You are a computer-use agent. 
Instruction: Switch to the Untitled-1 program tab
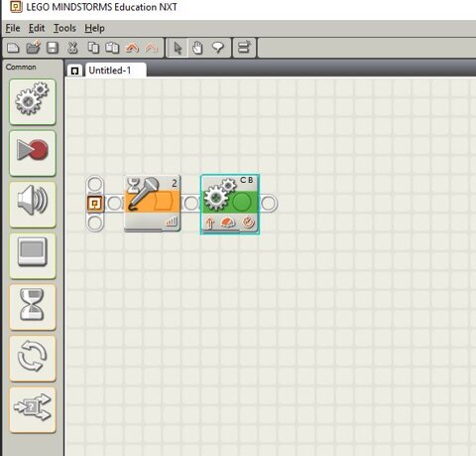110,71
